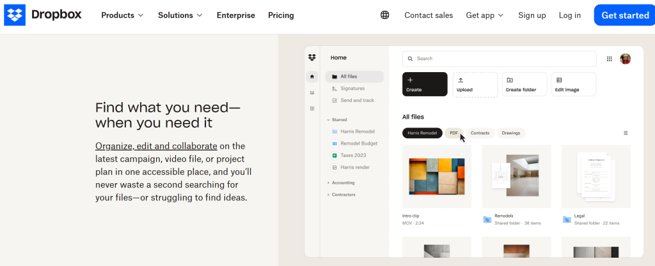Click the list view icon
655x266 pixels.
[x=626, y=133]
